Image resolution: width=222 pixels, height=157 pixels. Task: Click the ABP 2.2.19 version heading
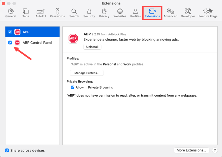[105, 34]
